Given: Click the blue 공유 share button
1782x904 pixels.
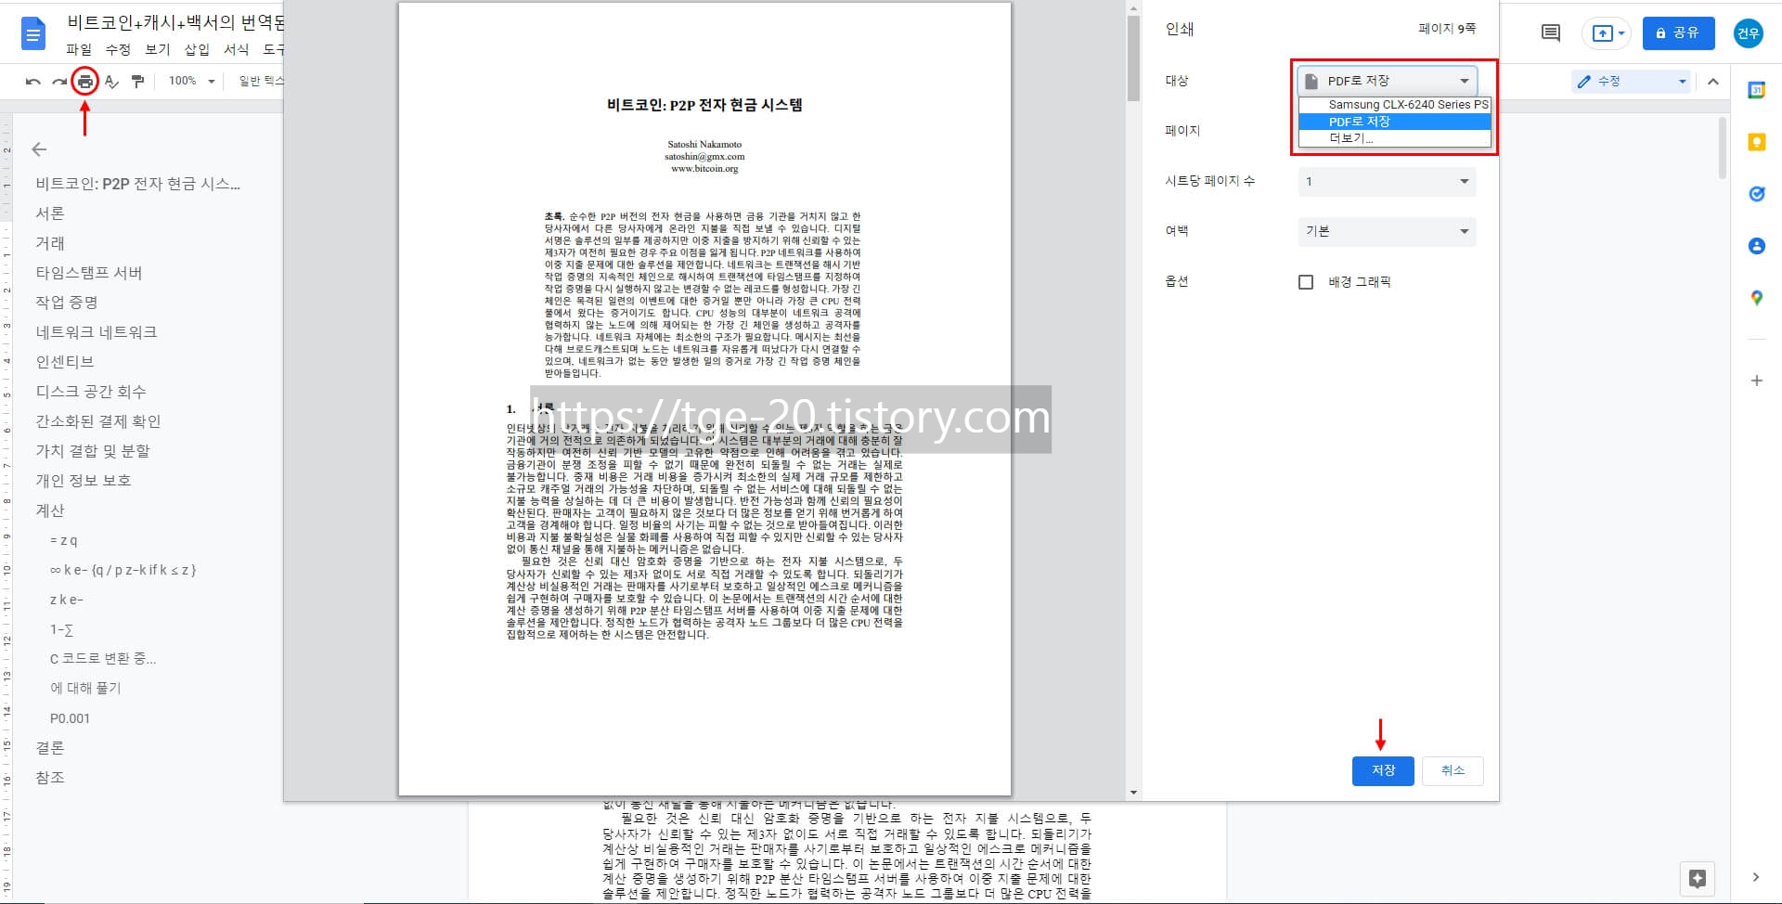Looking at the screenshot, I should tap(1678, 33).
